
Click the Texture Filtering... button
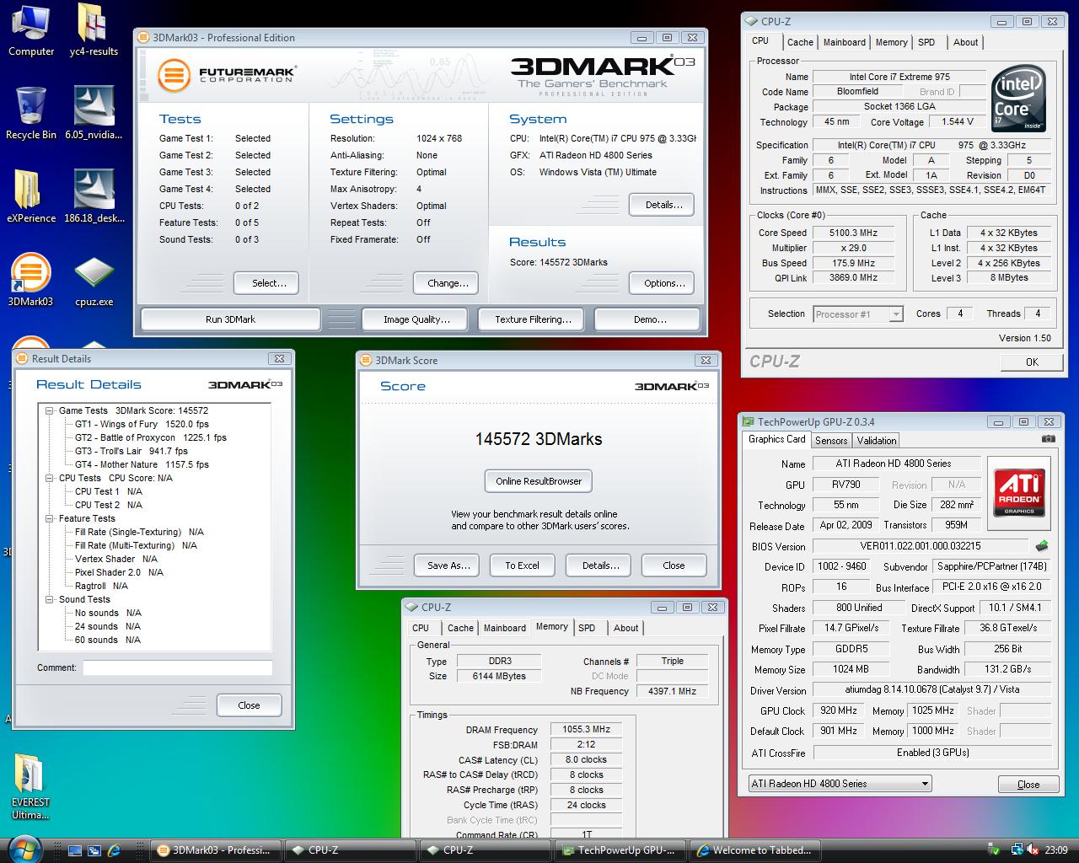point(533,319)
